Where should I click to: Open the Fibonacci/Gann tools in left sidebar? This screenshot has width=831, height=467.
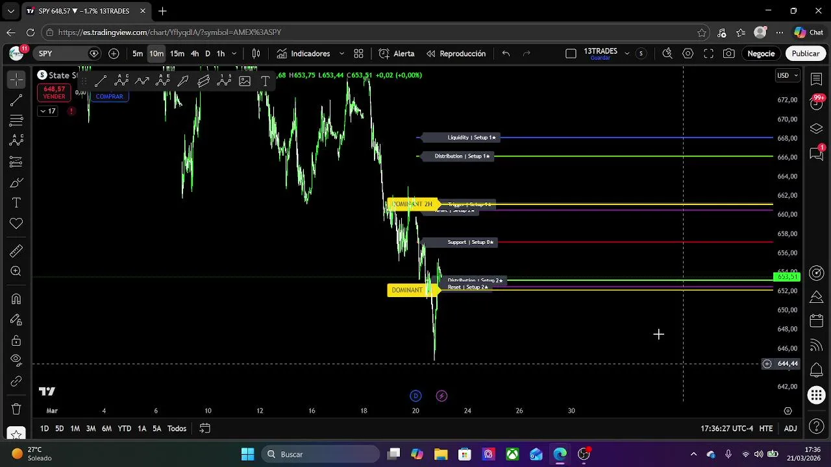click(x=16, y=121)
